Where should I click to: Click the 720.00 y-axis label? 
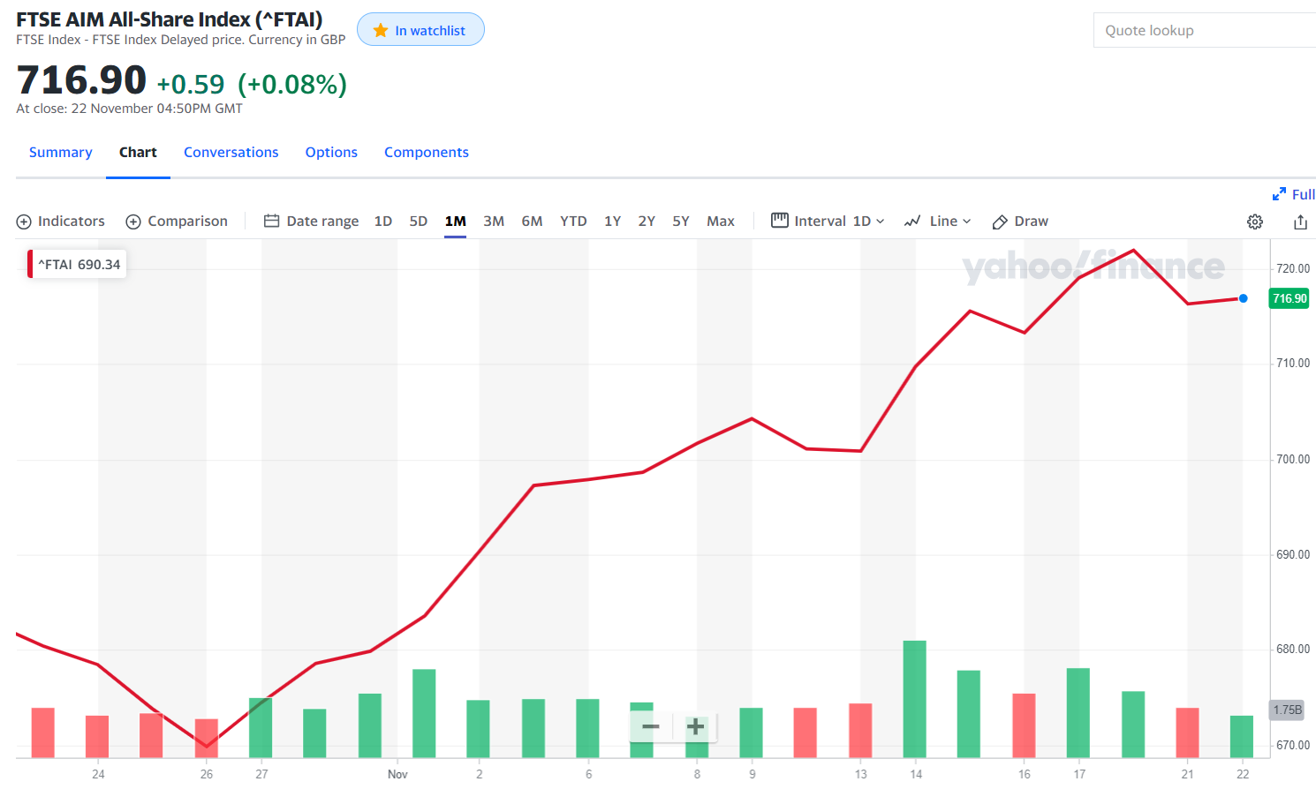click(1293, 268)
